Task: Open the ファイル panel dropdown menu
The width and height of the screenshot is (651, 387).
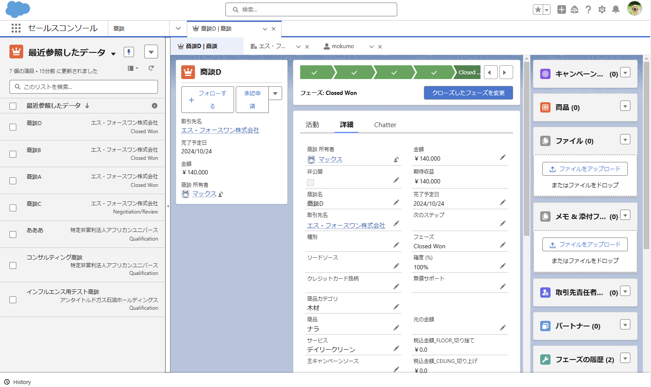Action: tap(625, 139)
